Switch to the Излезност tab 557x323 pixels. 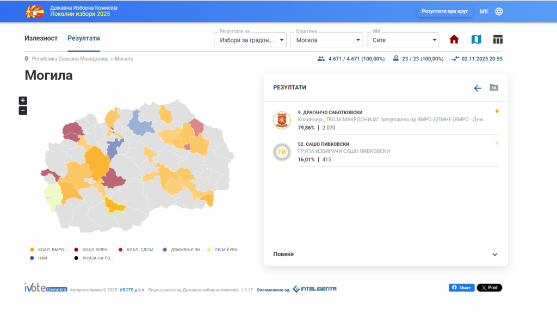[x=41, y=38]
